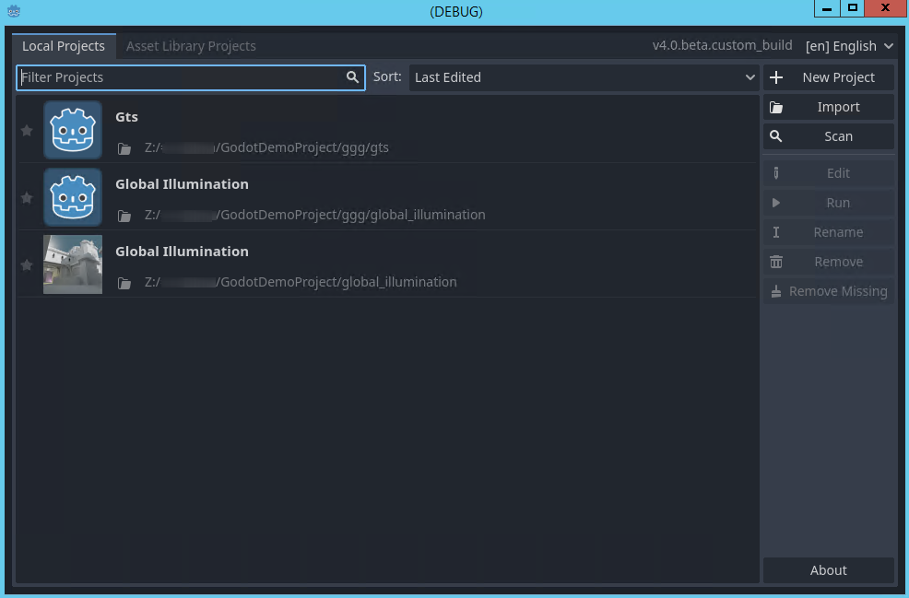This screenshot has height=598, width=909.
Task: Select Global Illumination title beside building thumbnail
Action: coord(182,251)
